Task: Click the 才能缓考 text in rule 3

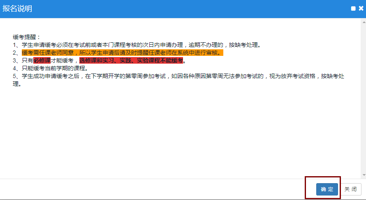Action: click(x=62, y=60)
